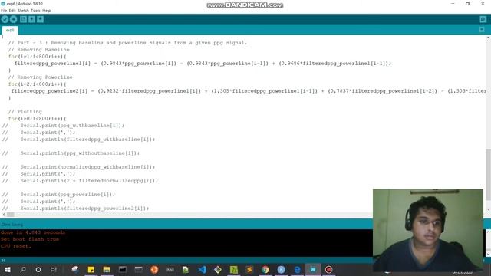Click the filteredppg_powerline2[i] assignment line
The image size is (491, 276).
[249, 90]
